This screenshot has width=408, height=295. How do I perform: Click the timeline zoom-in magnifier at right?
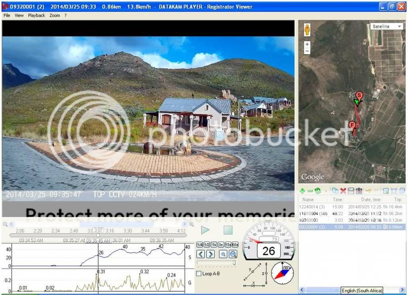tap(191, 224)
